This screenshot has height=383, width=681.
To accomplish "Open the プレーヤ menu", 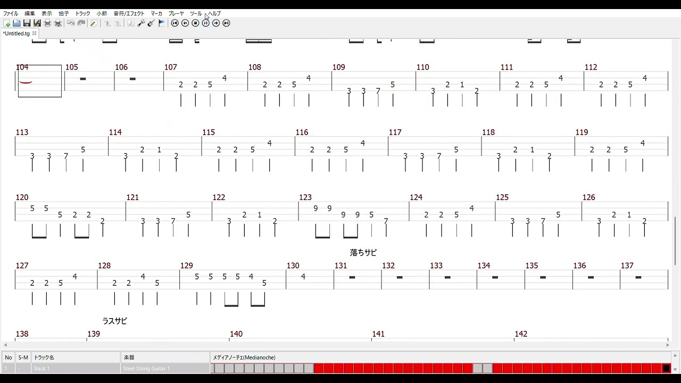I will tap(176, 13).
